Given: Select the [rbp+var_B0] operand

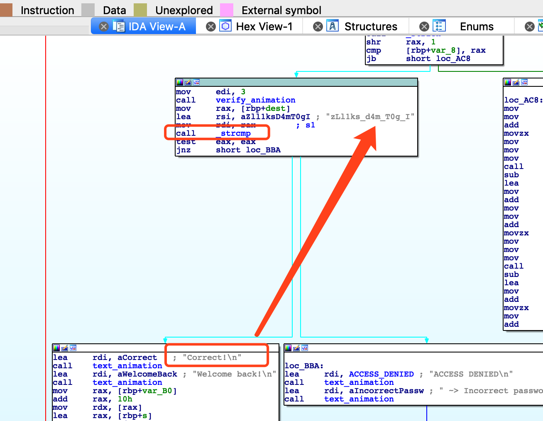Looking at the screenshot, I should click(147, 391).
